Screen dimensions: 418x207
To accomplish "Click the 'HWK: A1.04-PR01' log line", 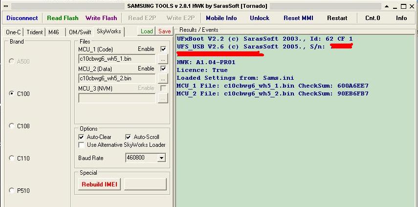I will tap(206, 63).
